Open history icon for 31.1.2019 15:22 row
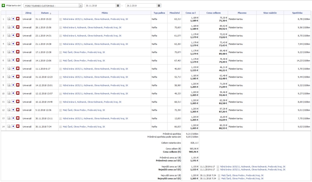This screenshot has height=182, width=312. [9, 19]
